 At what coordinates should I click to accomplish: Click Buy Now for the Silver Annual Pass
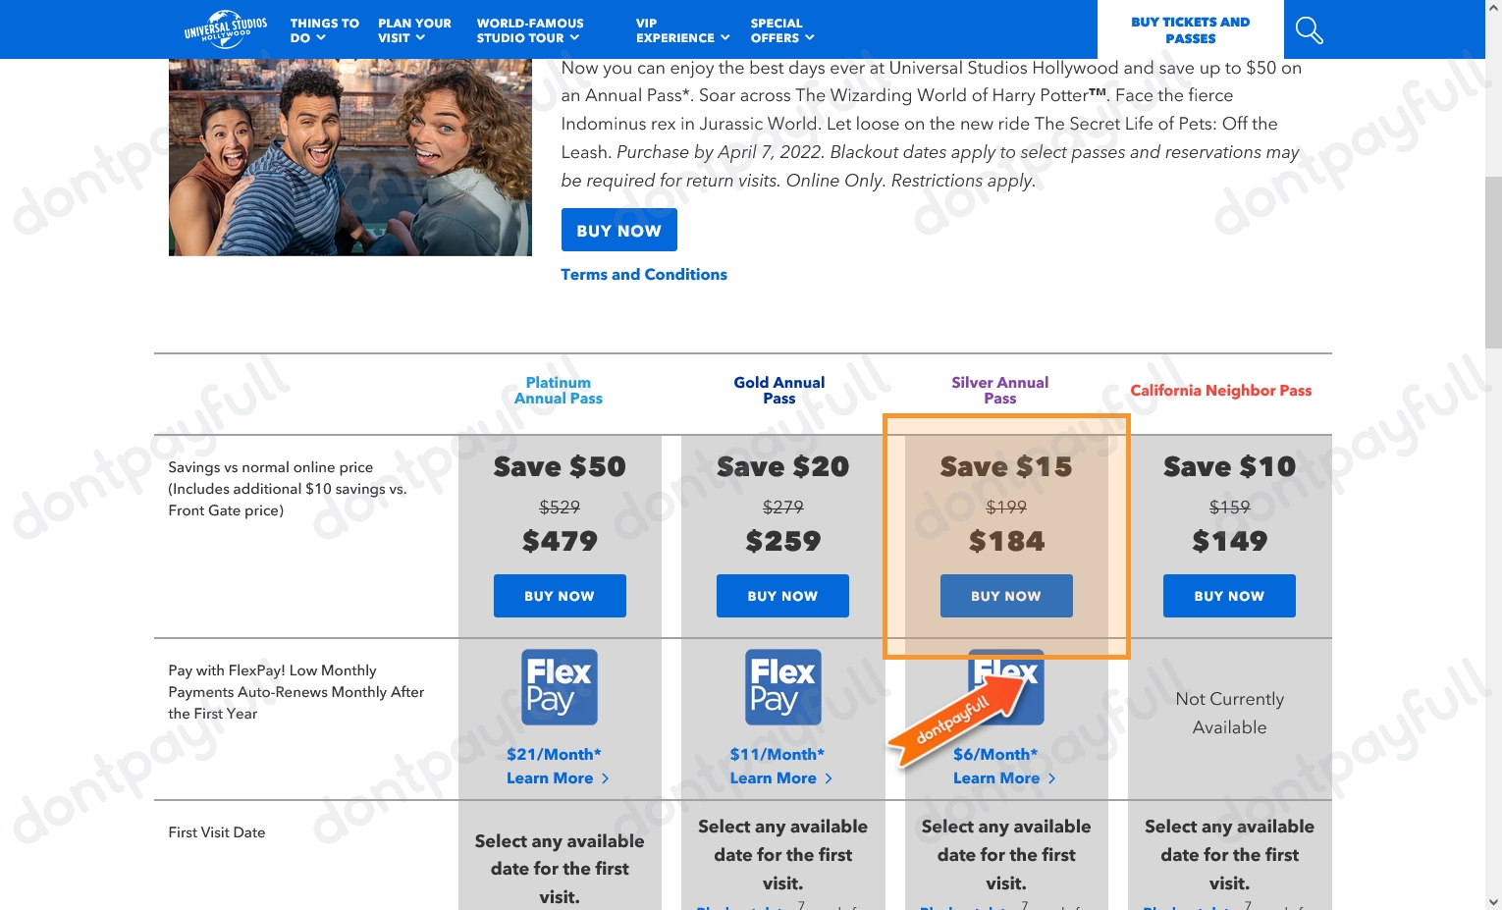coord(1006,596)
